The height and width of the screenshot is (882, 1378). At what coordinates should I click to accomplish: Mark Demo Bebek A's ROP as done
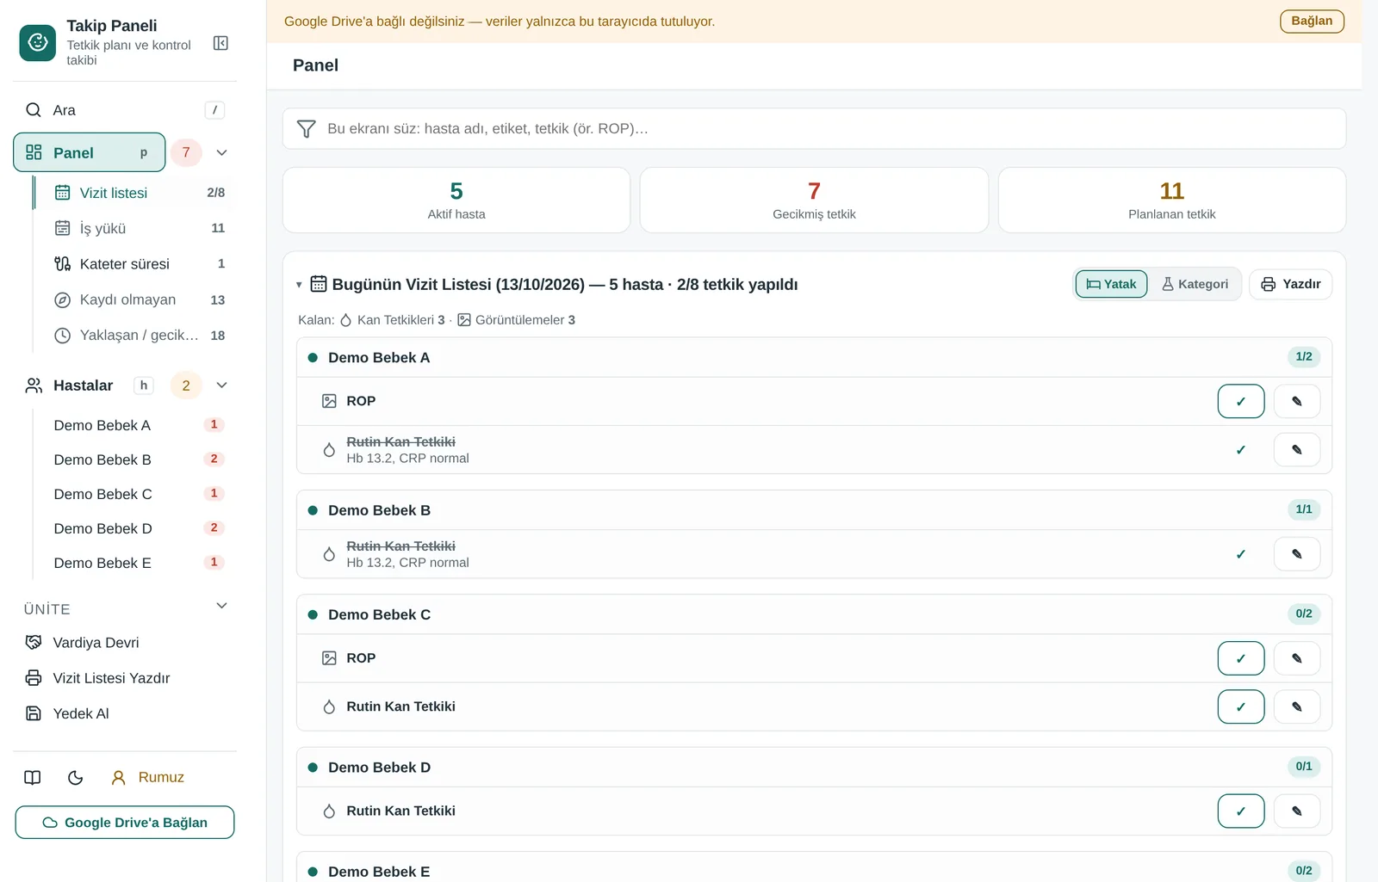[1241, 401]
